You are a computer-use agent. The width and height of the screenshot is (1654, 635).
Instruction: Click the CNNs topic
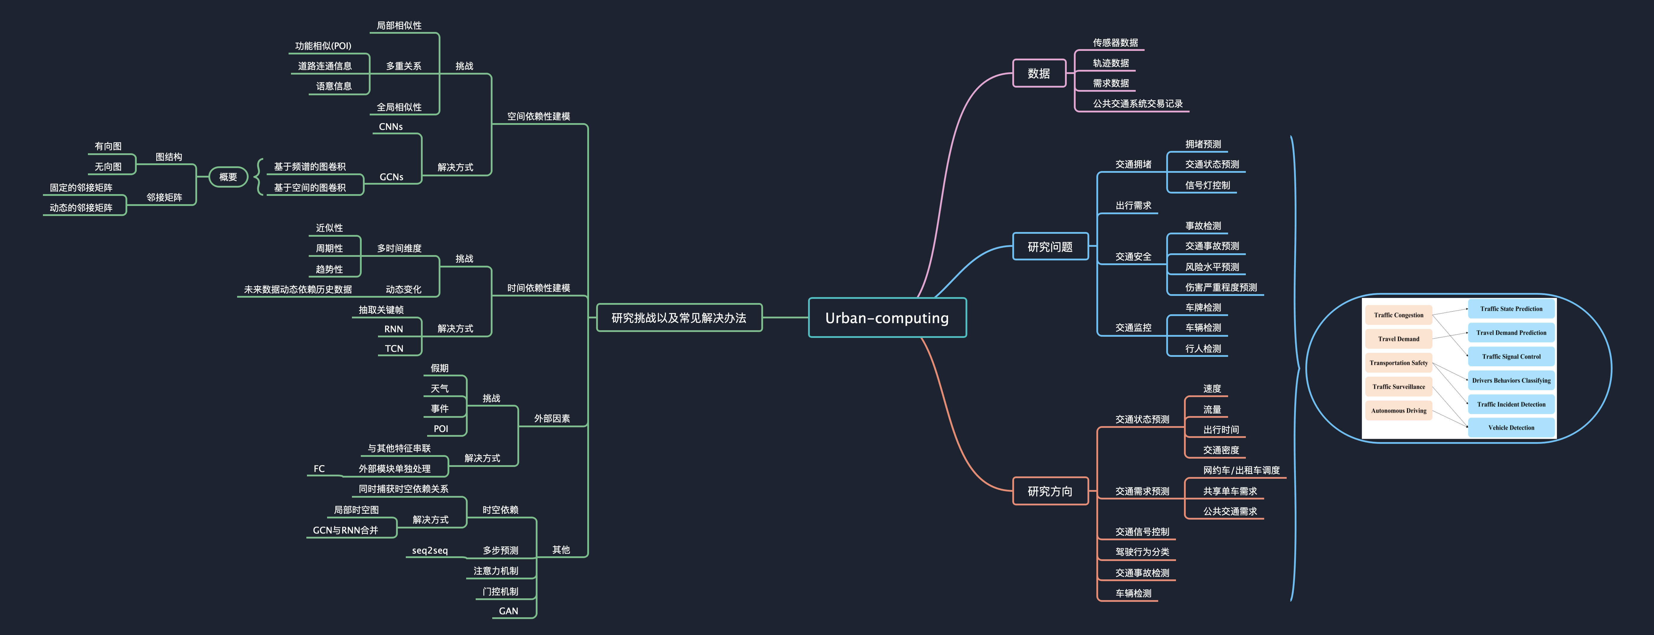click(x=391, y=126)
